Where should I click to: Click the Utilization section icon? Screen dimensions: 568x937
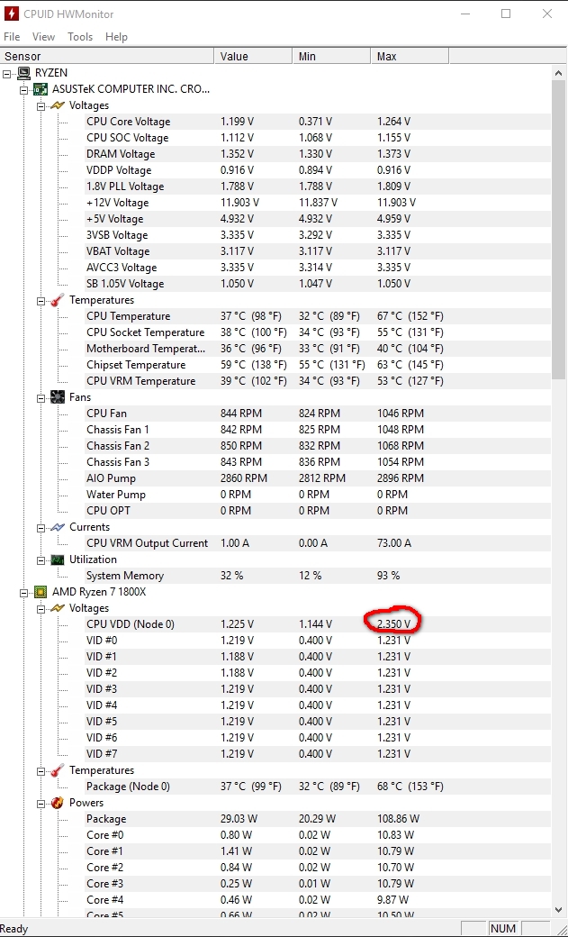pyautogui.click(x=58, y=559)
